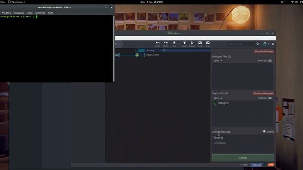303x170 pixels.
Task: Open the GitKraken hamburger menu
Action: click(x=273, y=44)
